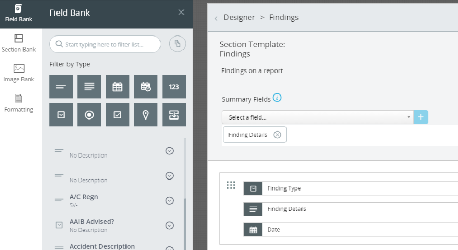
Task: Select the Finding Details field row
Action: [350, 209]
